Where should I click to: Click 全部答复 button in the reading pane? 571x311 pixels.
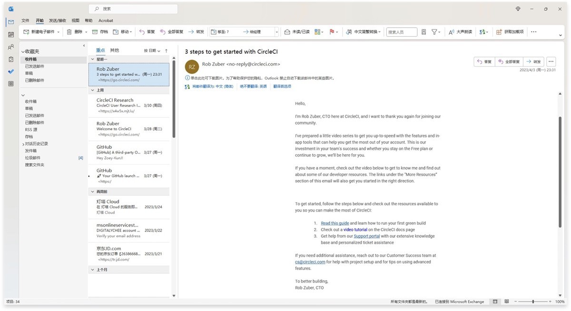tap(509, 62)
